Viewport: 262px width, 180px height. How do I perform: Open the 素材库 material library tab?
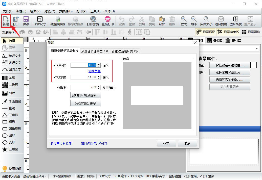(233, 41)
